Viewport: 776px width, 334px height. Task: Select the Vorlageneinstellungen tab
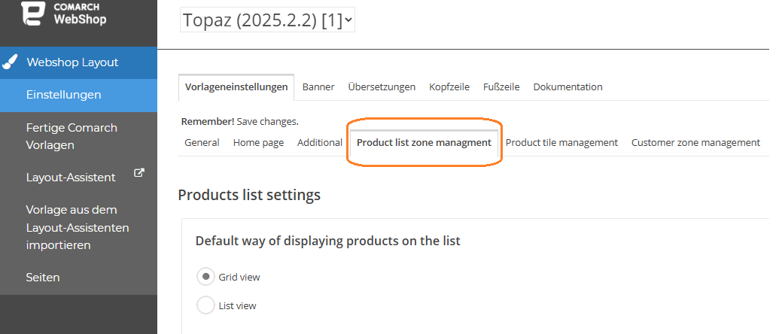coord(236,87)
